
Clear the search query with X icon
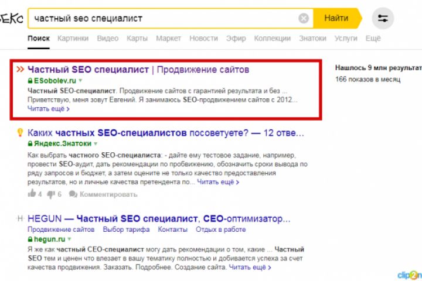click(x=304, y=18)
